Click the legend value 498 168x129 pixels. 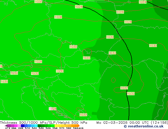[x=21, y=128]
